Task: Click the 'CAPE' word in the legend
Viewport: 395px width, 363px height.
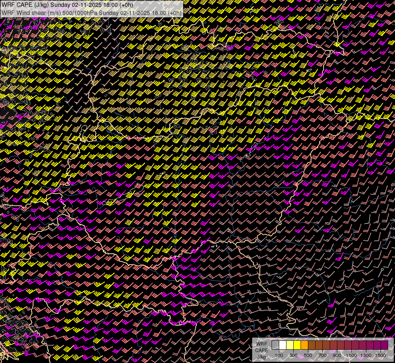Action: coord(261,350)
